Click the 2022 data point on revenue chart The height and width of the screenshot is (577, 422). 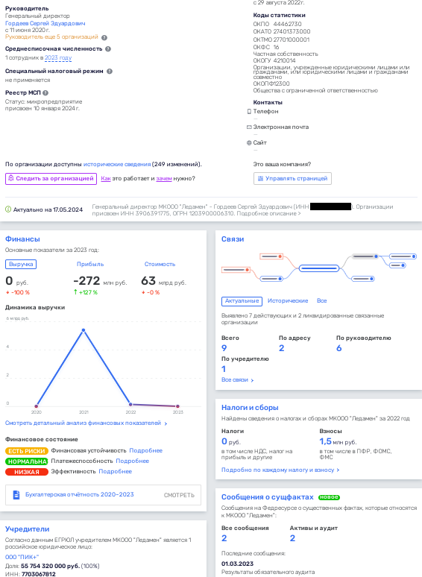(x=130, y=404)
